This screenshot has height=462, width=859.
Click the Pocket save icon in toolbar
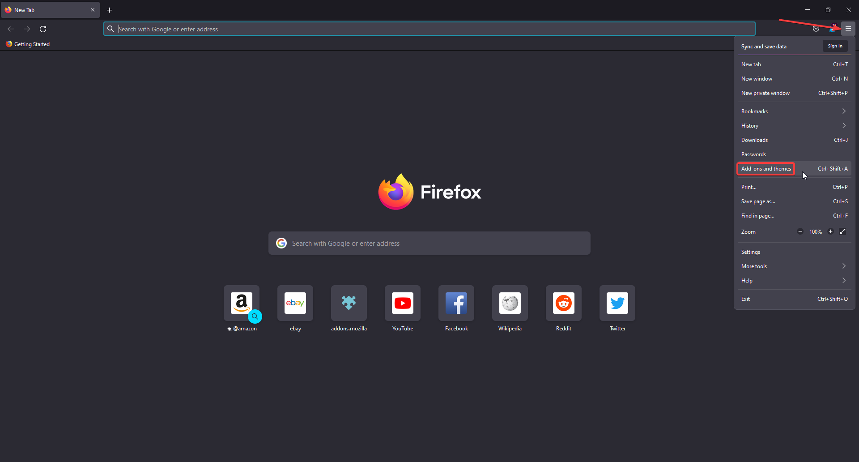click(x=816, y=29)
